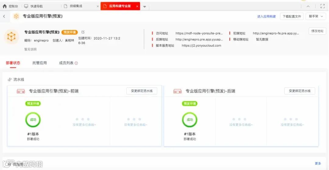Screen dimensions: 329x170
Task: Click #1版本 text in 后端 card
Action: coord(190,134)
